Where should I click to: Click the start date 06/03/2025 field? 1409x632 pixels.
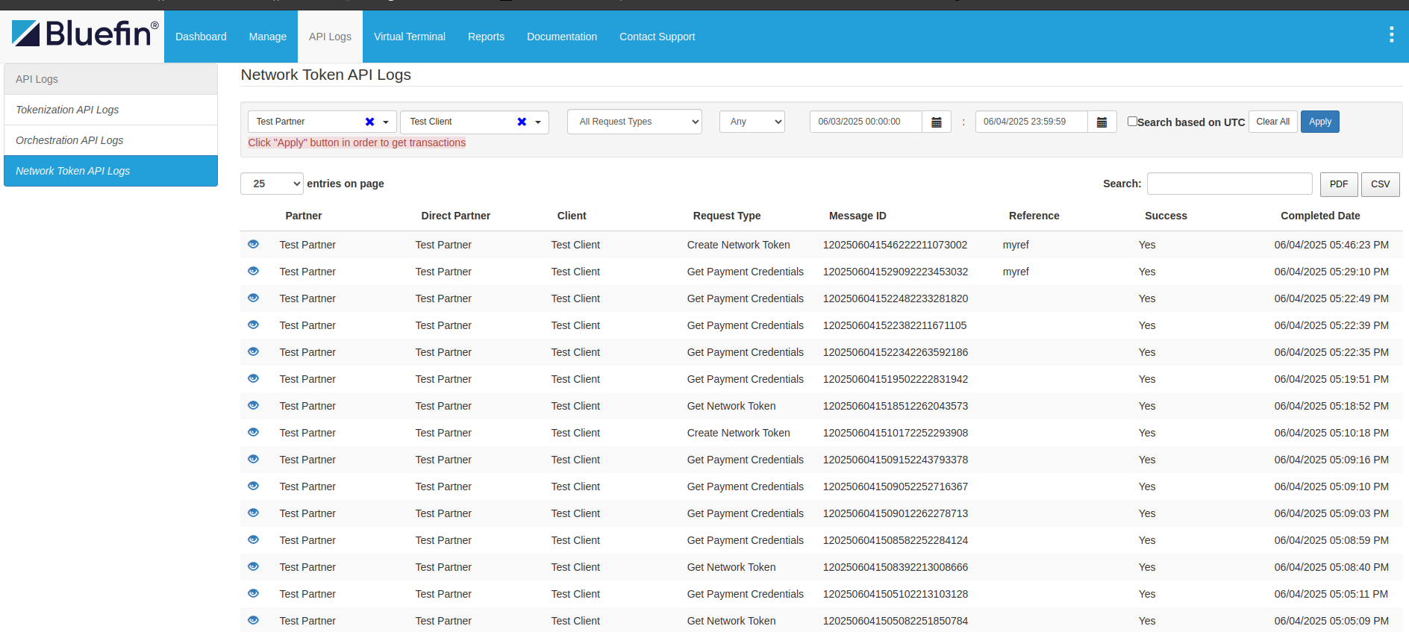(866, 122)
